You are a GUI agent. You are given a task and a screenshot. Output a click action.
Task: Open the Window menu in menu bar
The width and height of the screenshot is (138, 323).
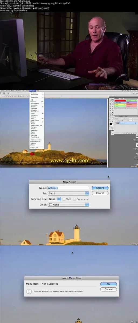pyautogui.click(x=33, y=91)
